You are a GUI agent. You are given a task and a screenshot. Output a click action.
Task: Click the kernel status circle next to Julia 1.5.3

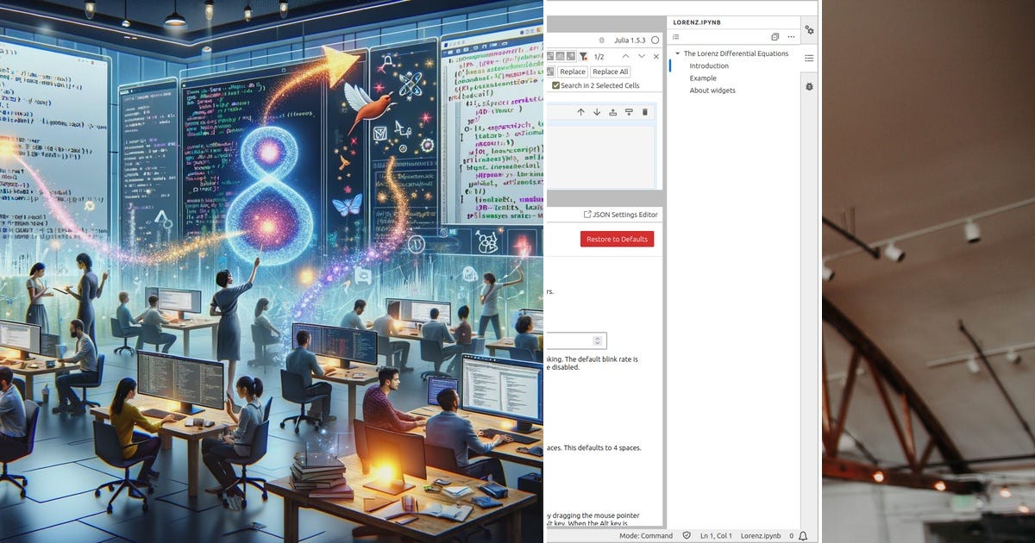[655, 40]
